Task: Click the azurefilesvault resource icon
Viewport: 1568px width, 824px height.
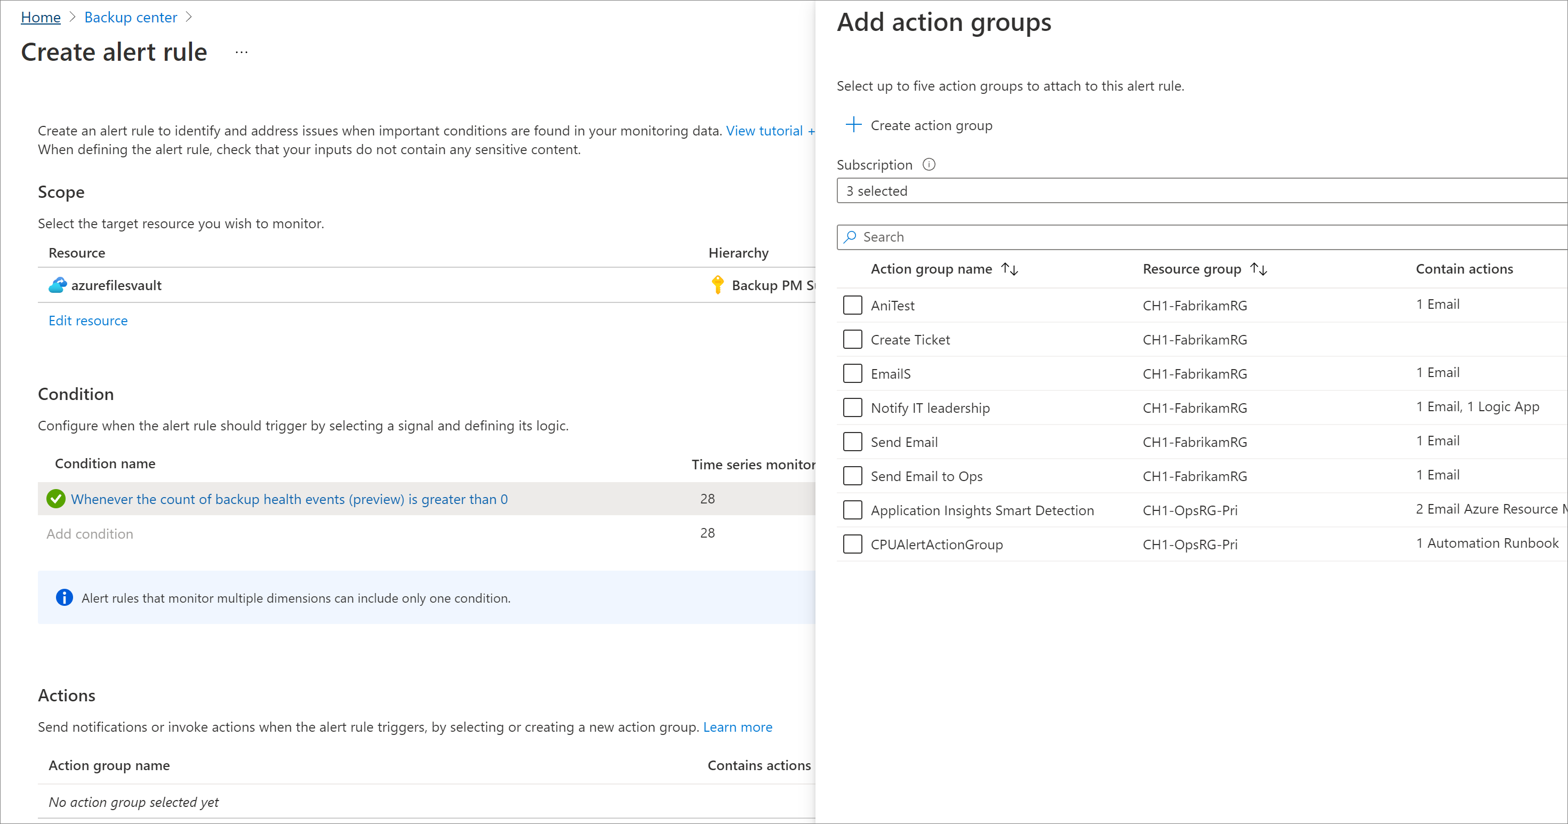Action: 56,285
